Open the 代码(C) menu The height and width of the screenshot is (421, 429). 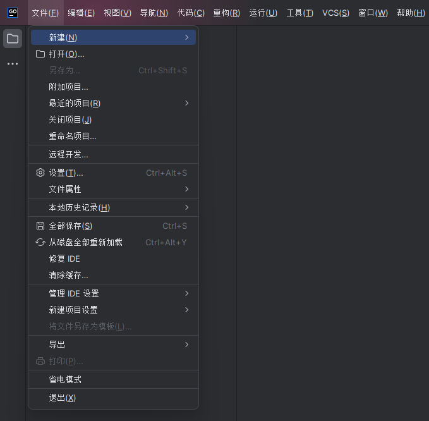point(191,13)
